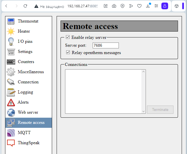Click the browser downloads icon
Screen dimensions: 187x154
click(x=148, y=6)
